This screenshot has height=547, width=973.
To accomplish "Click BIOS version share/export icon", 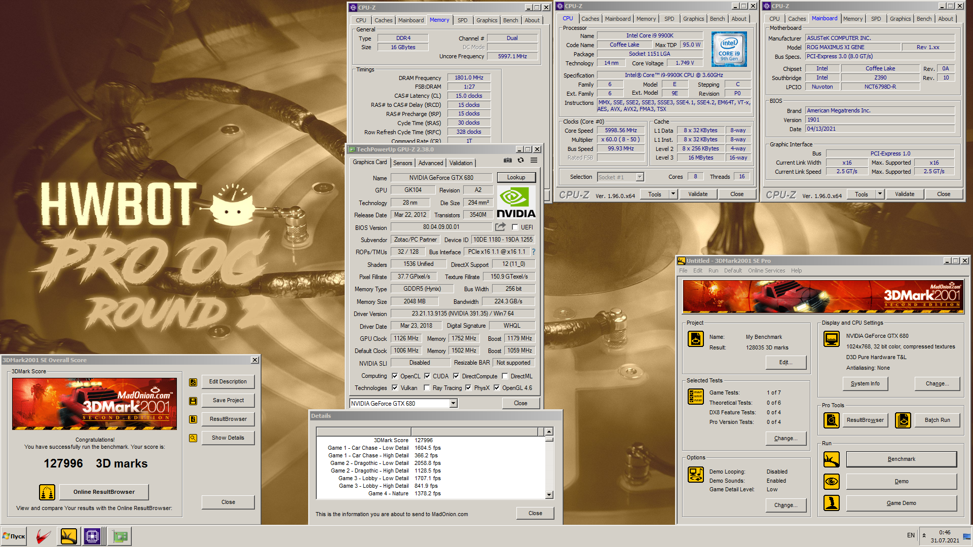I will pyautogui.click(x=500, y=227).
